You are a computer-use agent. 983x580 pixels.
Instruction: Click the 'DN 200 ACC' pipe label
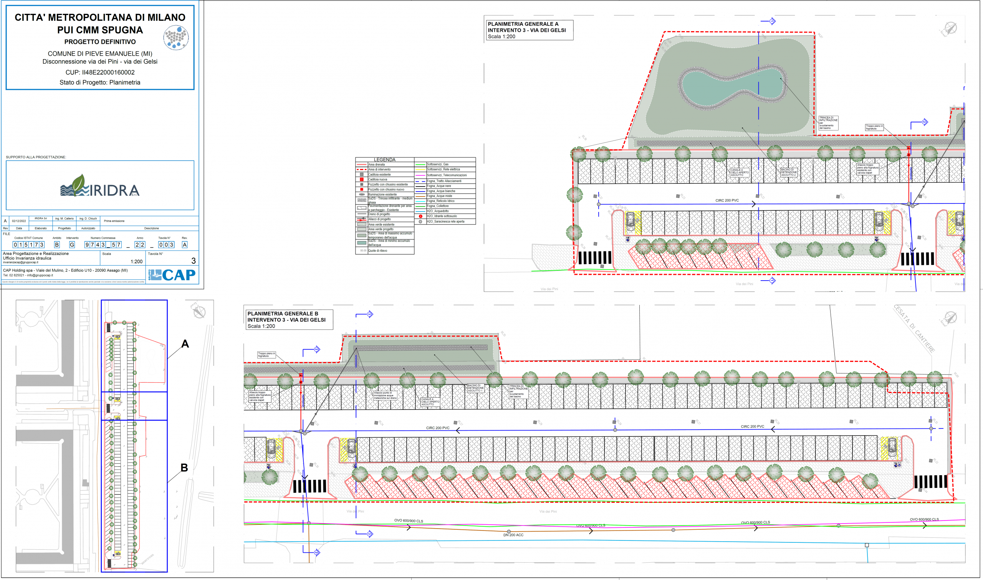[513, 535]
